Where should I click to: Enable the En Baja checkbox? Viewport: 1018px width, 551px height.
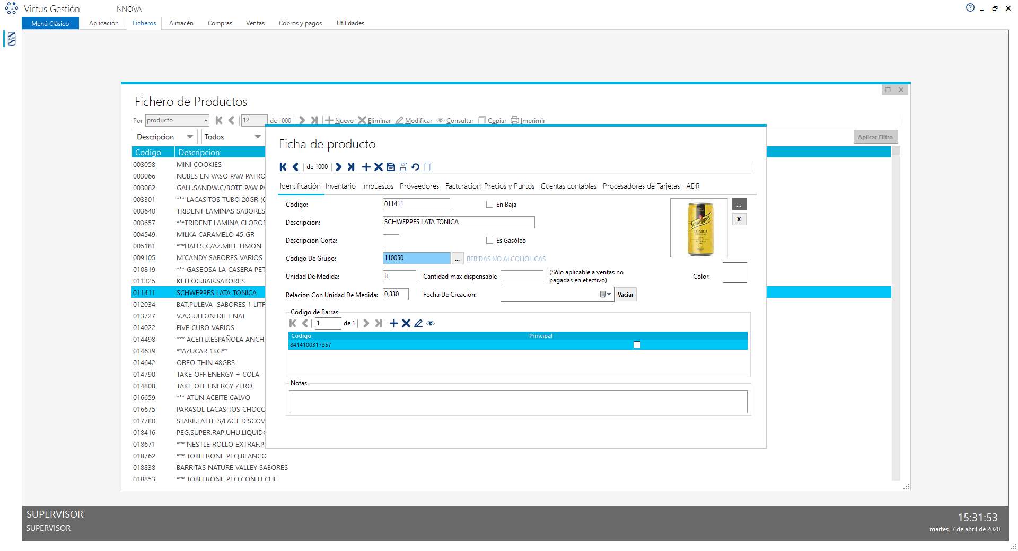489,205
